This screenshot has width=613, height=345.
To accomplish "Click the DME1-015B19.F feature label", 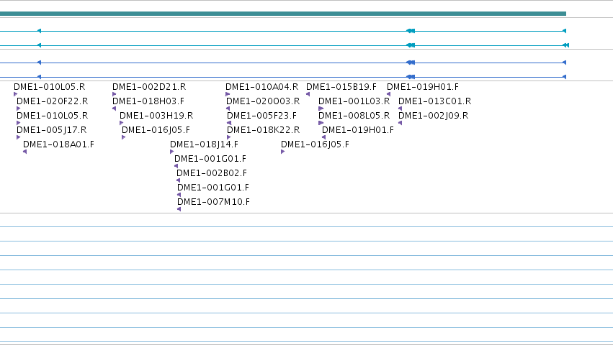I will pyautogui.click(x=341, y=87).
